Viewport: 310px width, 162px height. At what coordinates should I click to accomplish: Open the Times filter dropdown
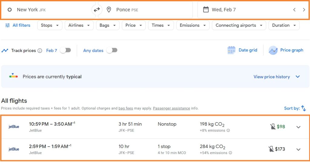161,25
